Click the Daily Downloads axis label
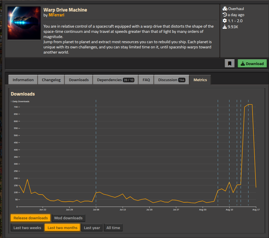 pyautogui.click(x=21, y=101)
